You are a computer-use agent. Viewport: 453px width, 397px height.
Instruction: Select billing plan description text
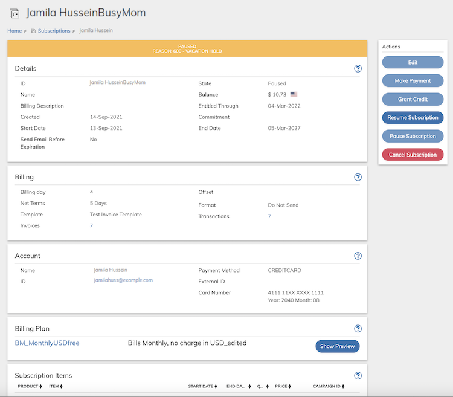click(x=187, y=343)
